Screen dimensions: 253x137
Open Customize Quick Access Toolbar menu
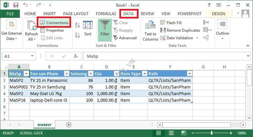point(50,5)
